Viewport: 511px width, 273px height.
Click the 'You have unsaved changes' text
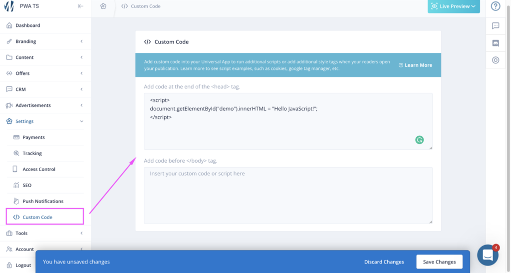pyautogui.click(x=76, y=262)
